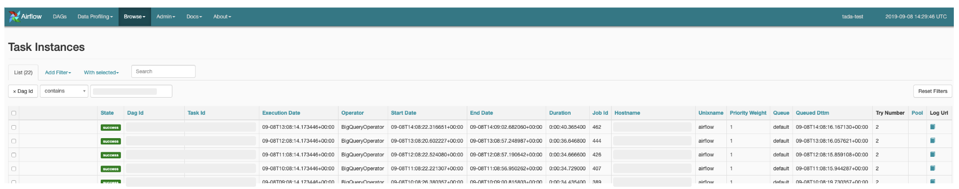Sort by the Dag Id column header
Image resolution: width=959 pixels, height=189 pixels.
135,113
